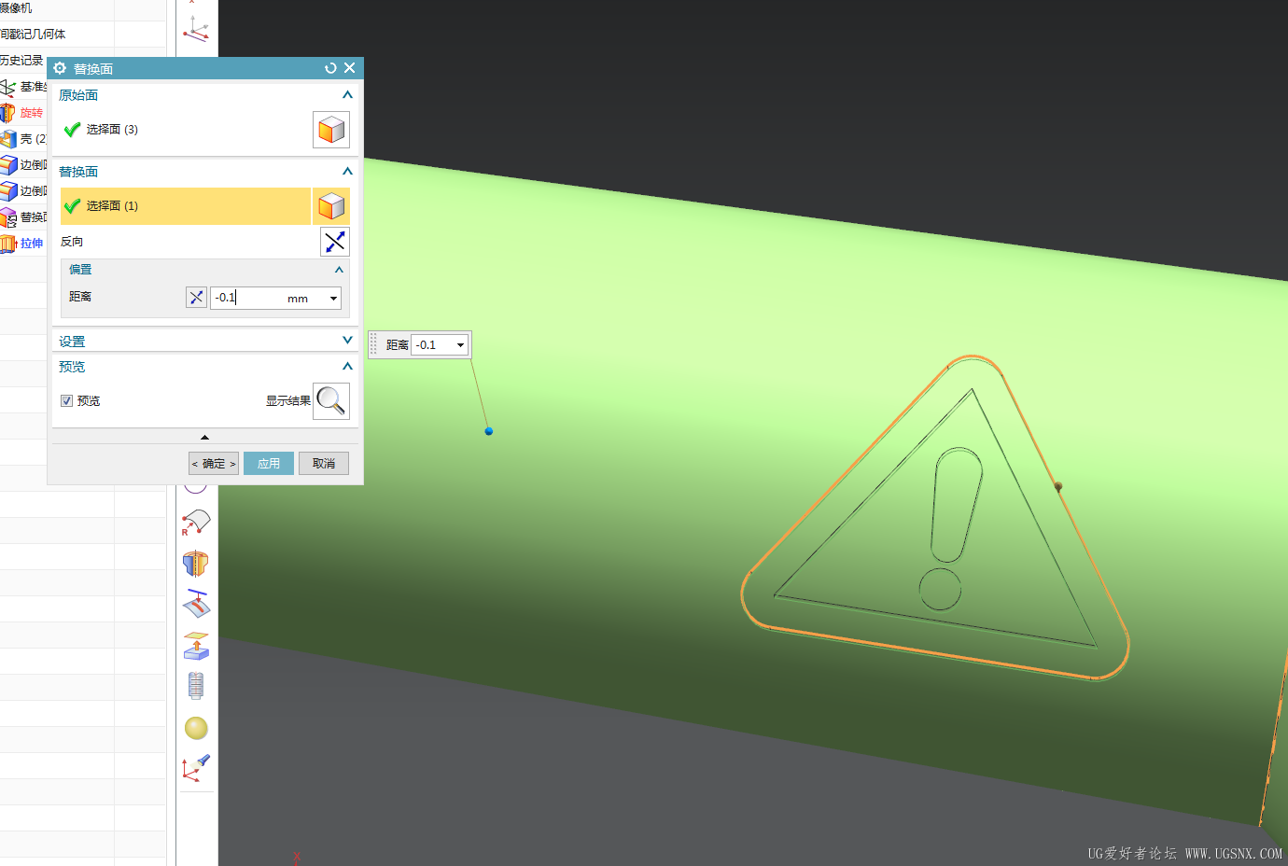Open the dialog options gear icon
The width and height of the screenshot is (1288, 866).
coord(60,68)
